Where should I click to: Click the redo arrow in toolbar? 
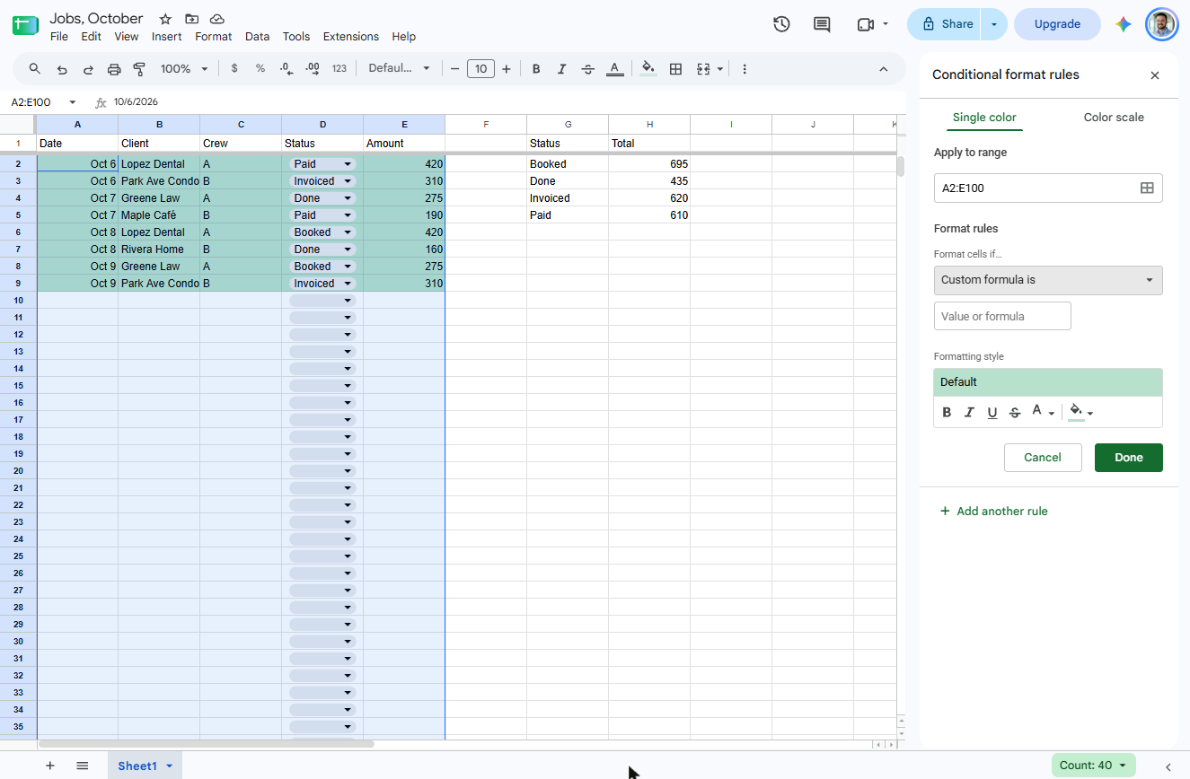tap(88, 69)
